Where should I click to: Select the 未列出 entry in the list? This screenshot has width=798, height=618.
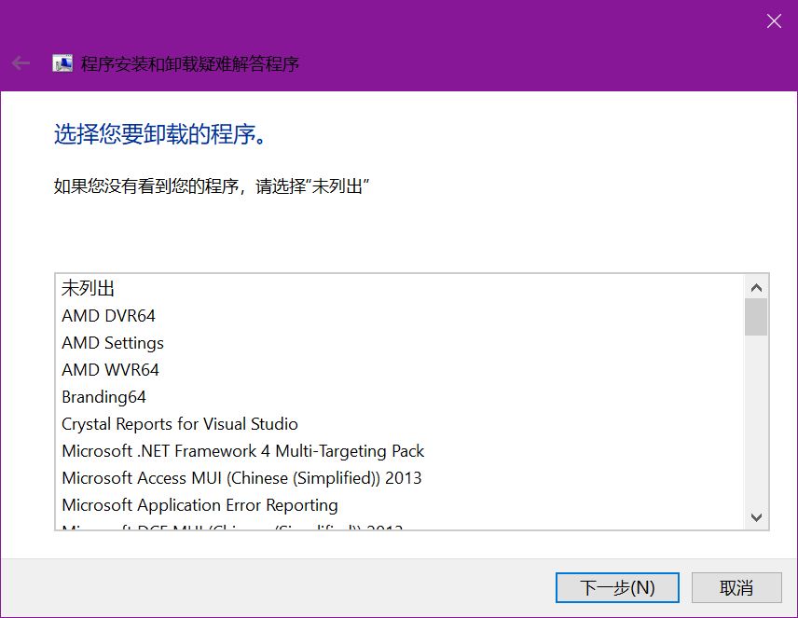[89, 288]
